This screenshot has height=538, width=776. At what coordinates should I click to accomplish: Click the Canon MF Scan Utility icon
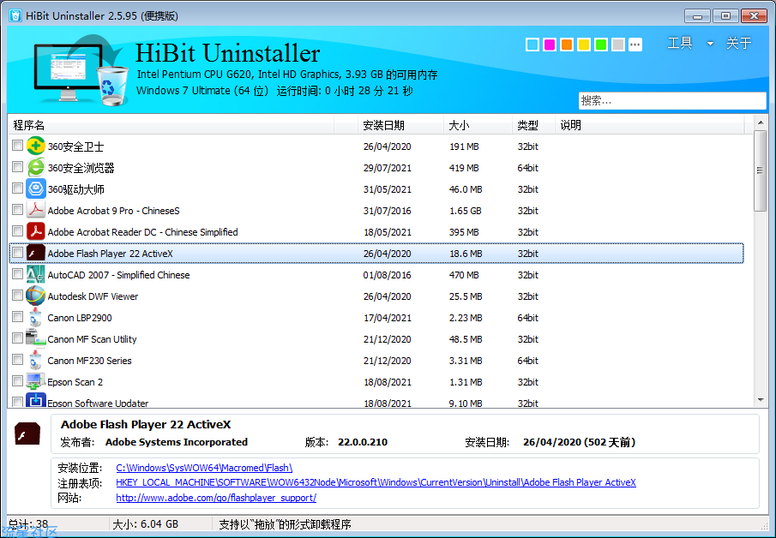(36, 338)
